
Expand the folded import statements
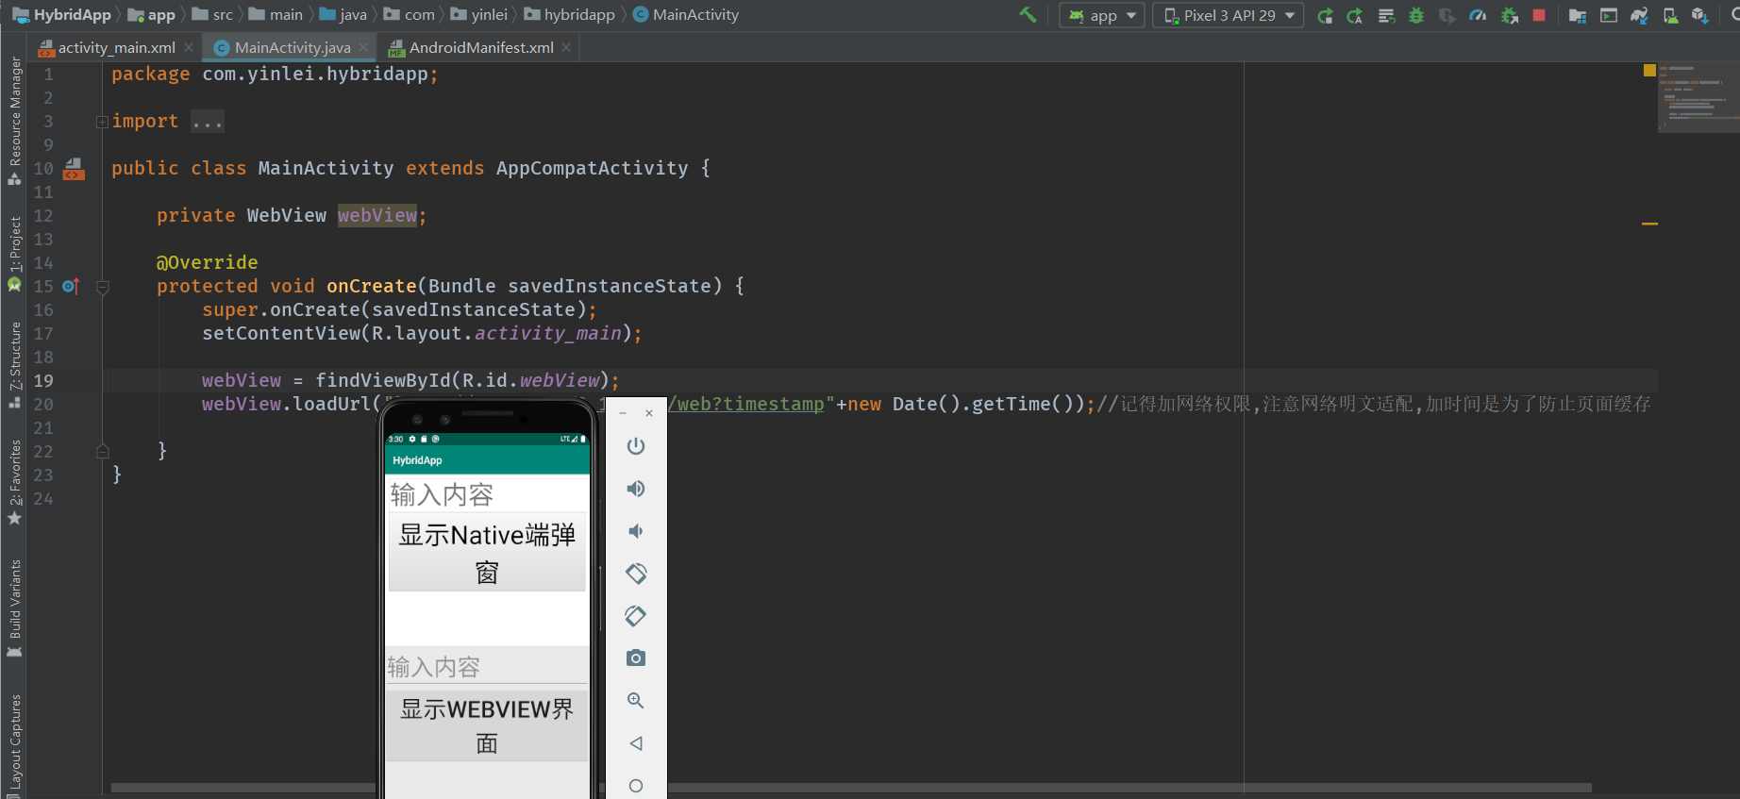click(x=102, y=122)
